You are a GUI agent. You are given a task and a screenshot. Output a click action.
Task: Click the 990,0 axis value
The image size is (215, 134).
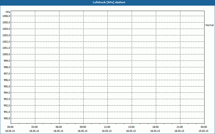7,118
